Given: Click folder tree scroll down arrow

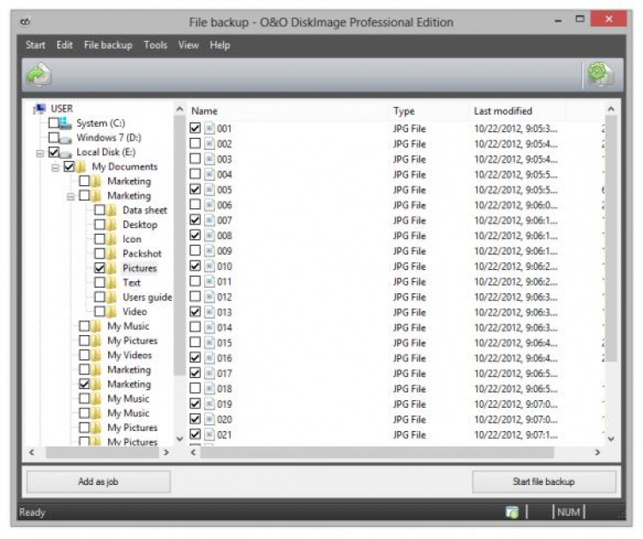Looking at the screenshot, I should (x=180, y=439).
